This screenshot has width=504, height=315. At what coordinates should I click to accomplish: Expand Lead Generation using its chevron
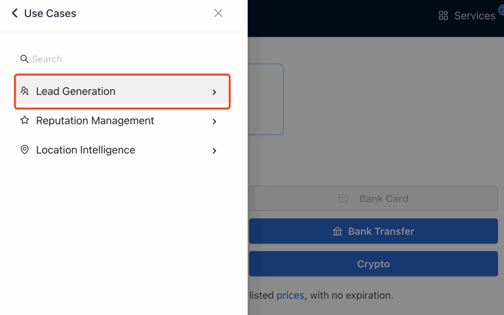[214, 92]
